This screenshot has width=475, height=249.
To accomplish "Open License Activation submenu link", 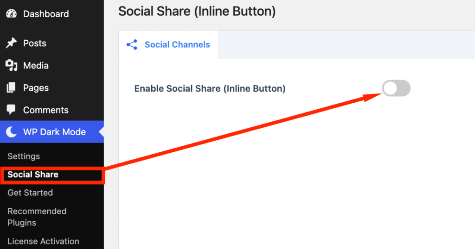I will (x=43, y=241).
